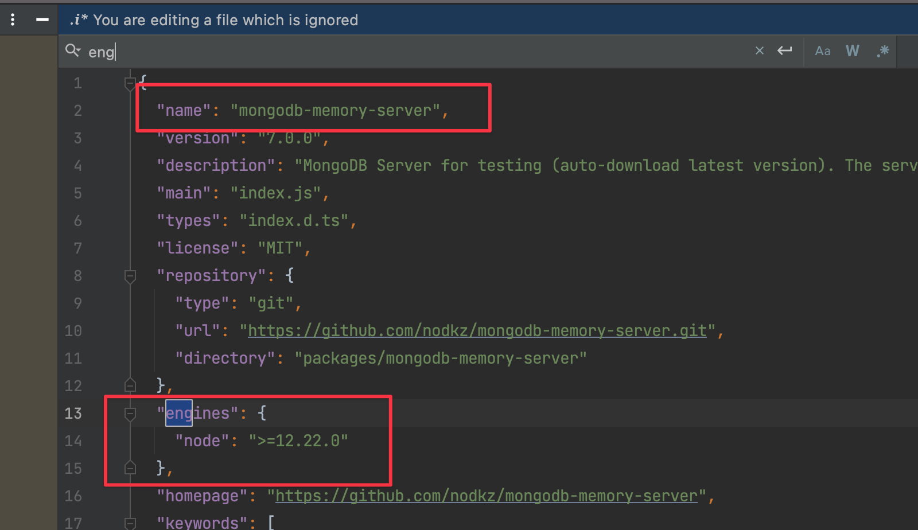Click the fold end marker on line 12
This screenshot has width=918, height=530.
(x=130, y=385)
